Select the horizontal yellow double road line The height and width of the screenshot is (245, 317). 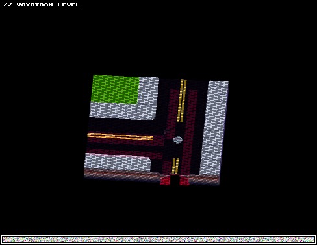coord(120,136)
